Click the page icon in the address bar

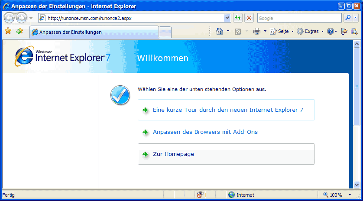[42, 18]
